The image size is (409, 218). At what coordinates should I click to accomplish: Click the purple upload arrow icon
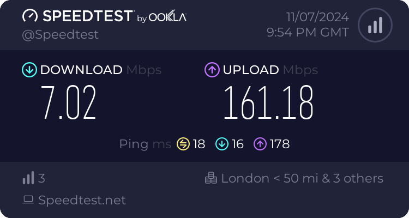coord(212,70)
